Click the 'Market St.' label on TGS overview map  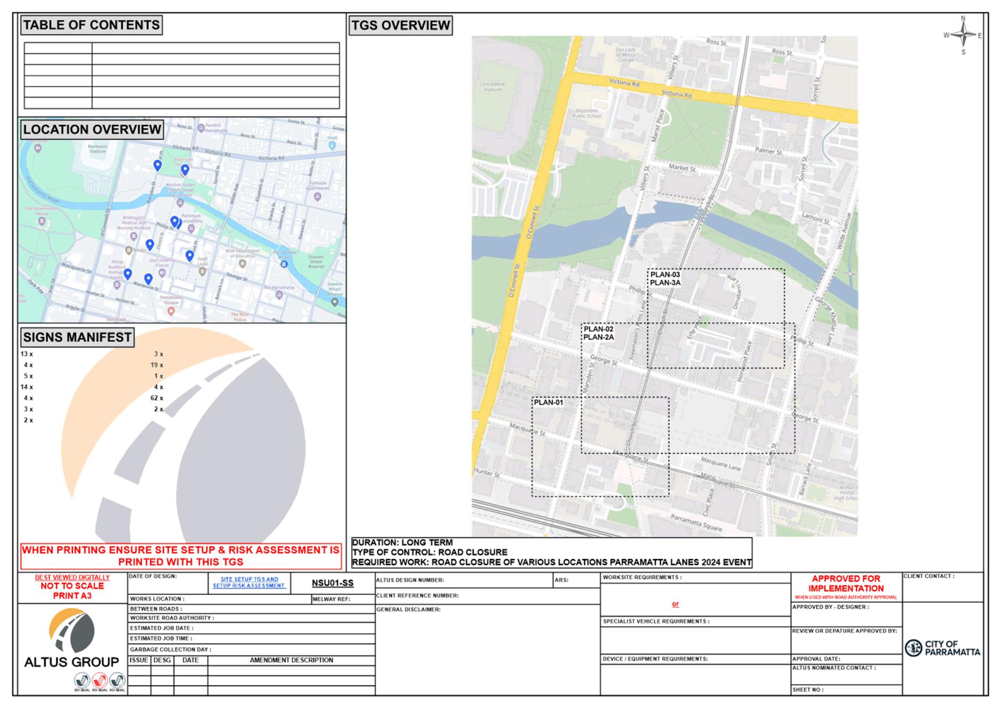tap(682, 168)
